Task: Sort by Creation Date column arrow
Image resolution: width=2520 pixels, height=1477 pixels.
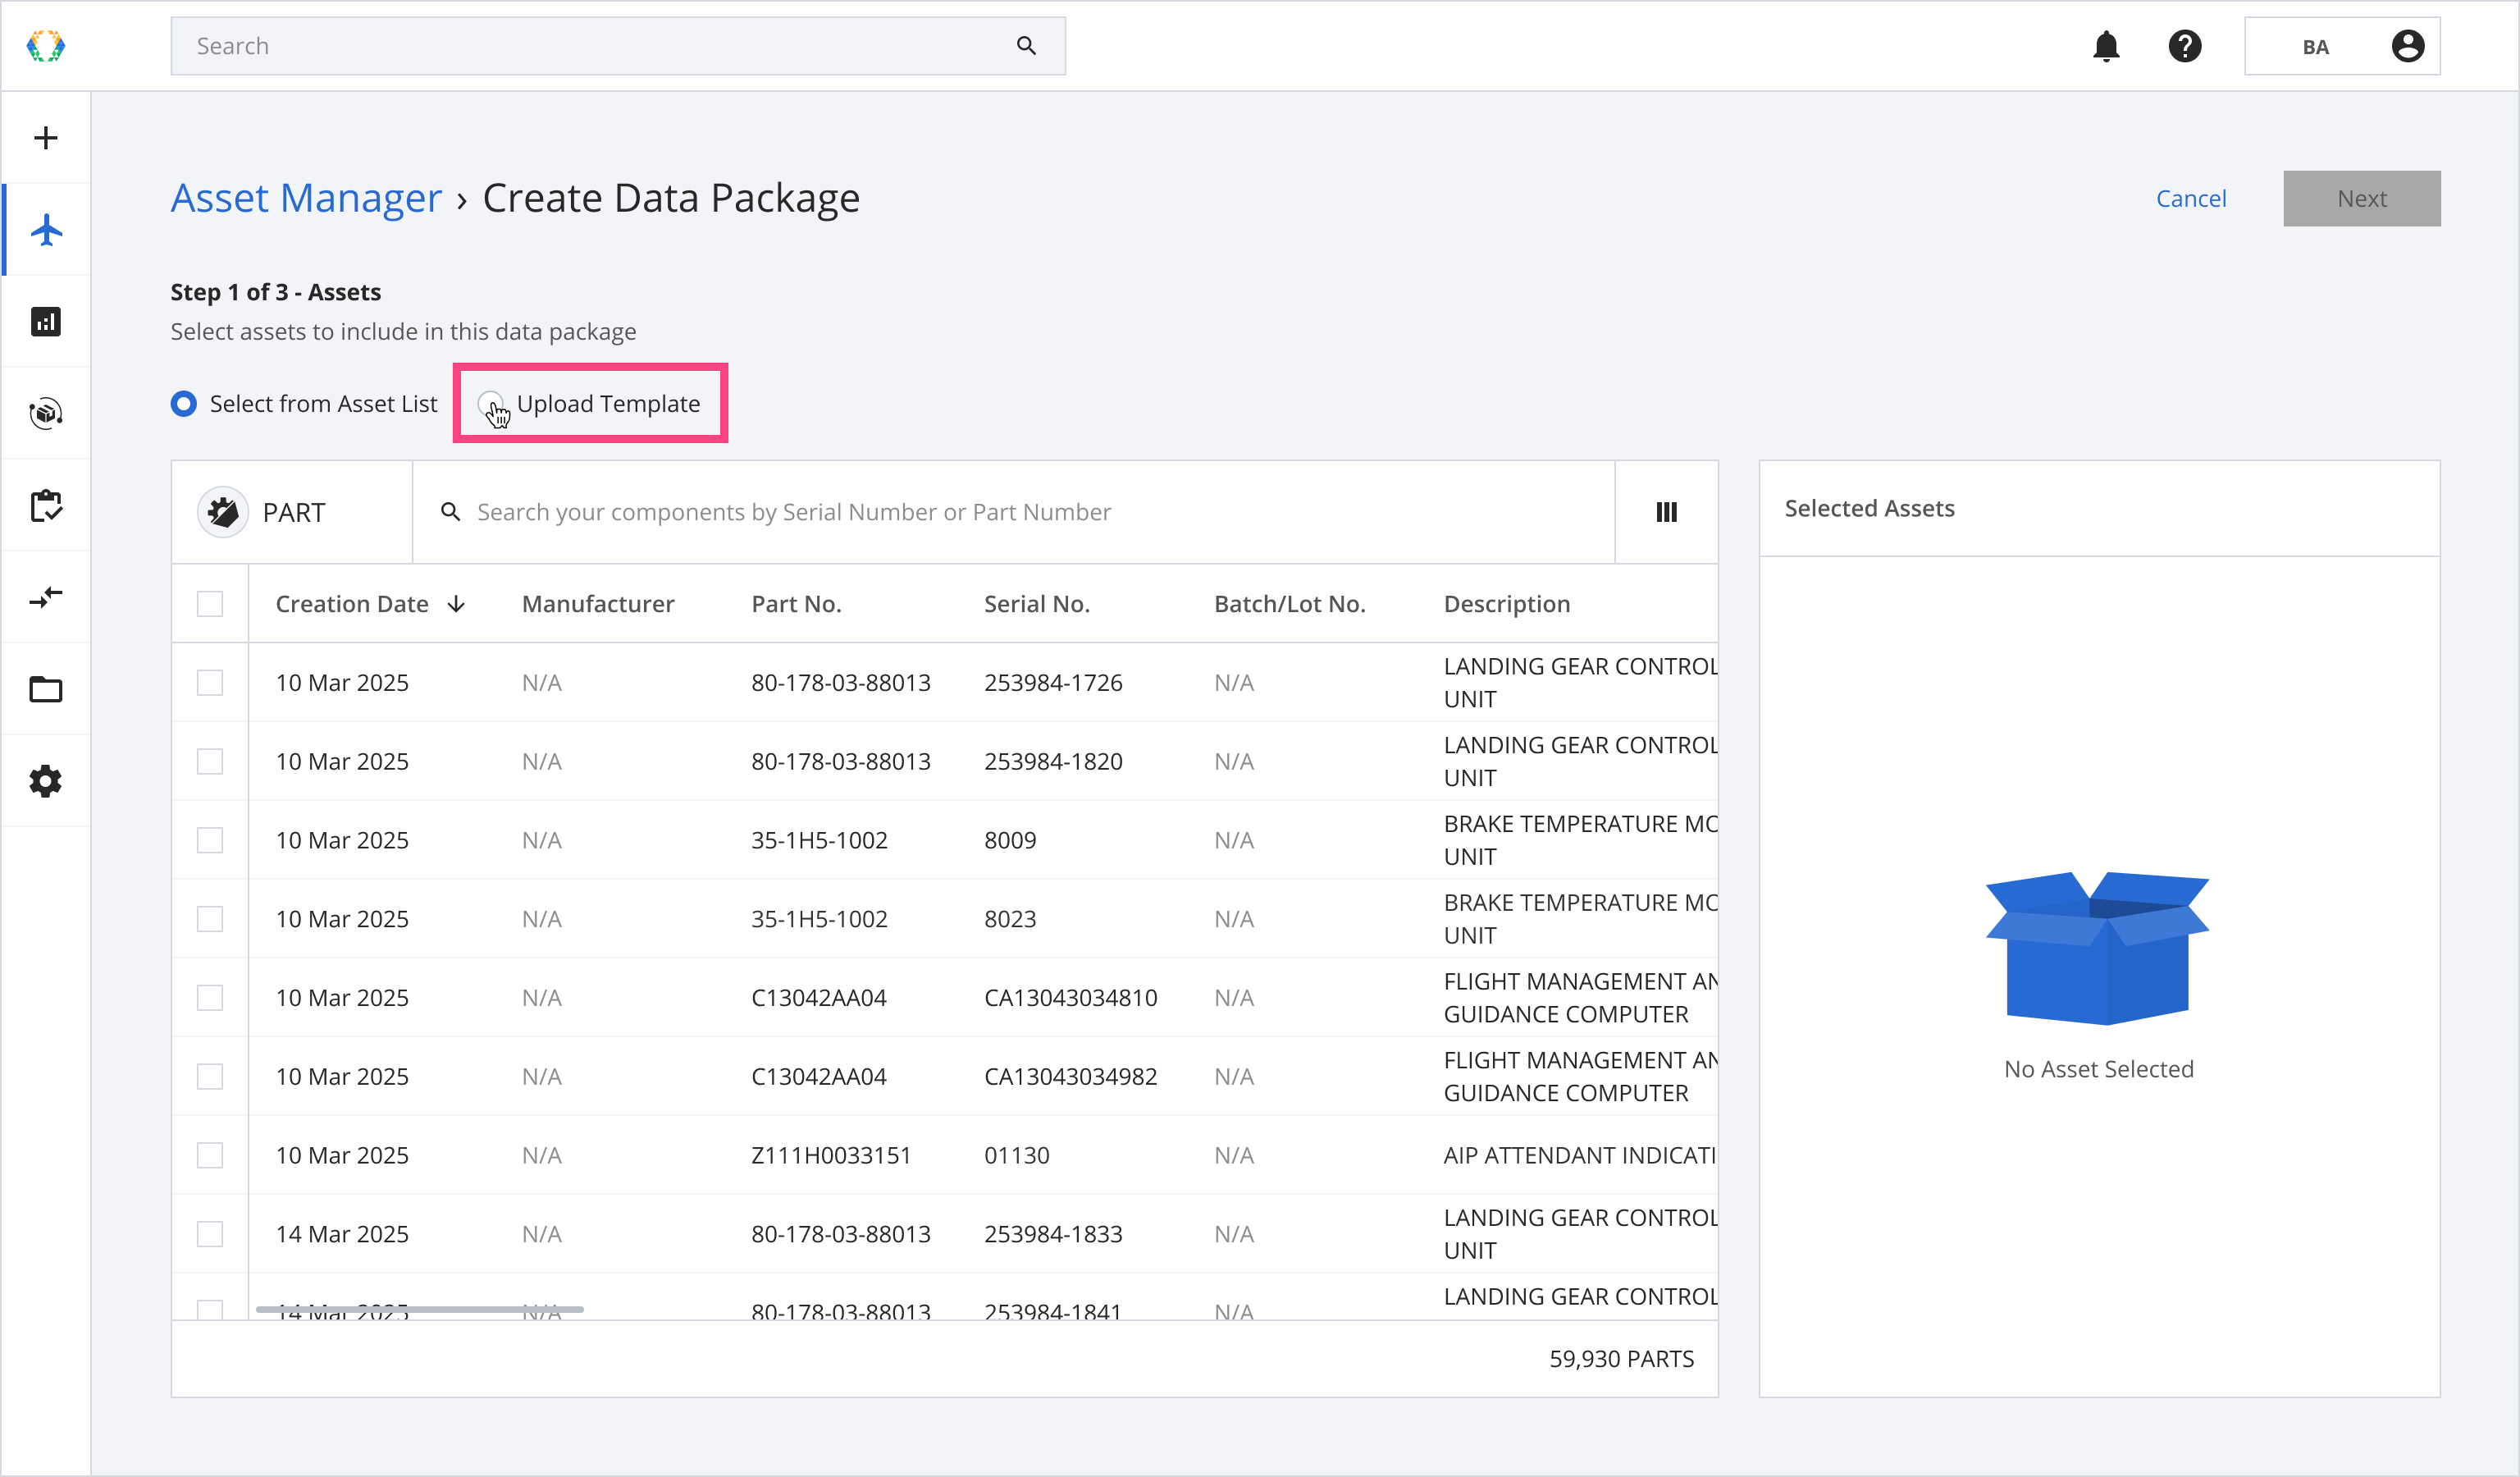Action: click(456, 604)
